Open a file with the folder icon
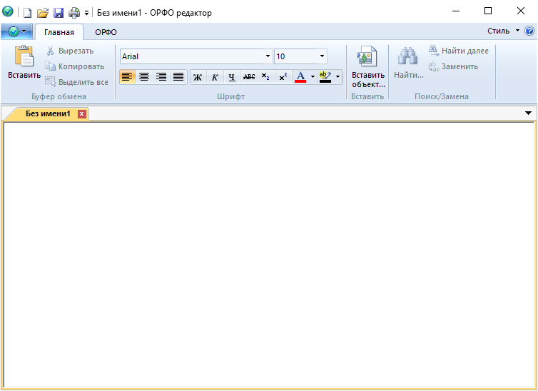Screen dimensions: 538x391 [43, 13]
